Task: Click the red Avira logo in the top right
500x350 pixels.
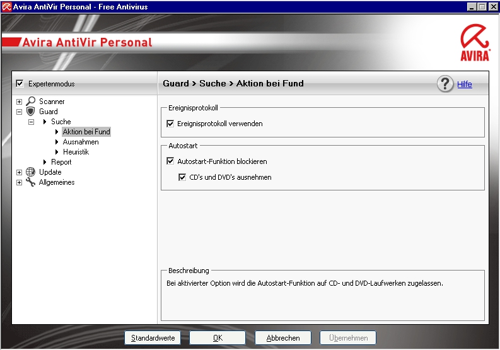Action: [475, 42]
